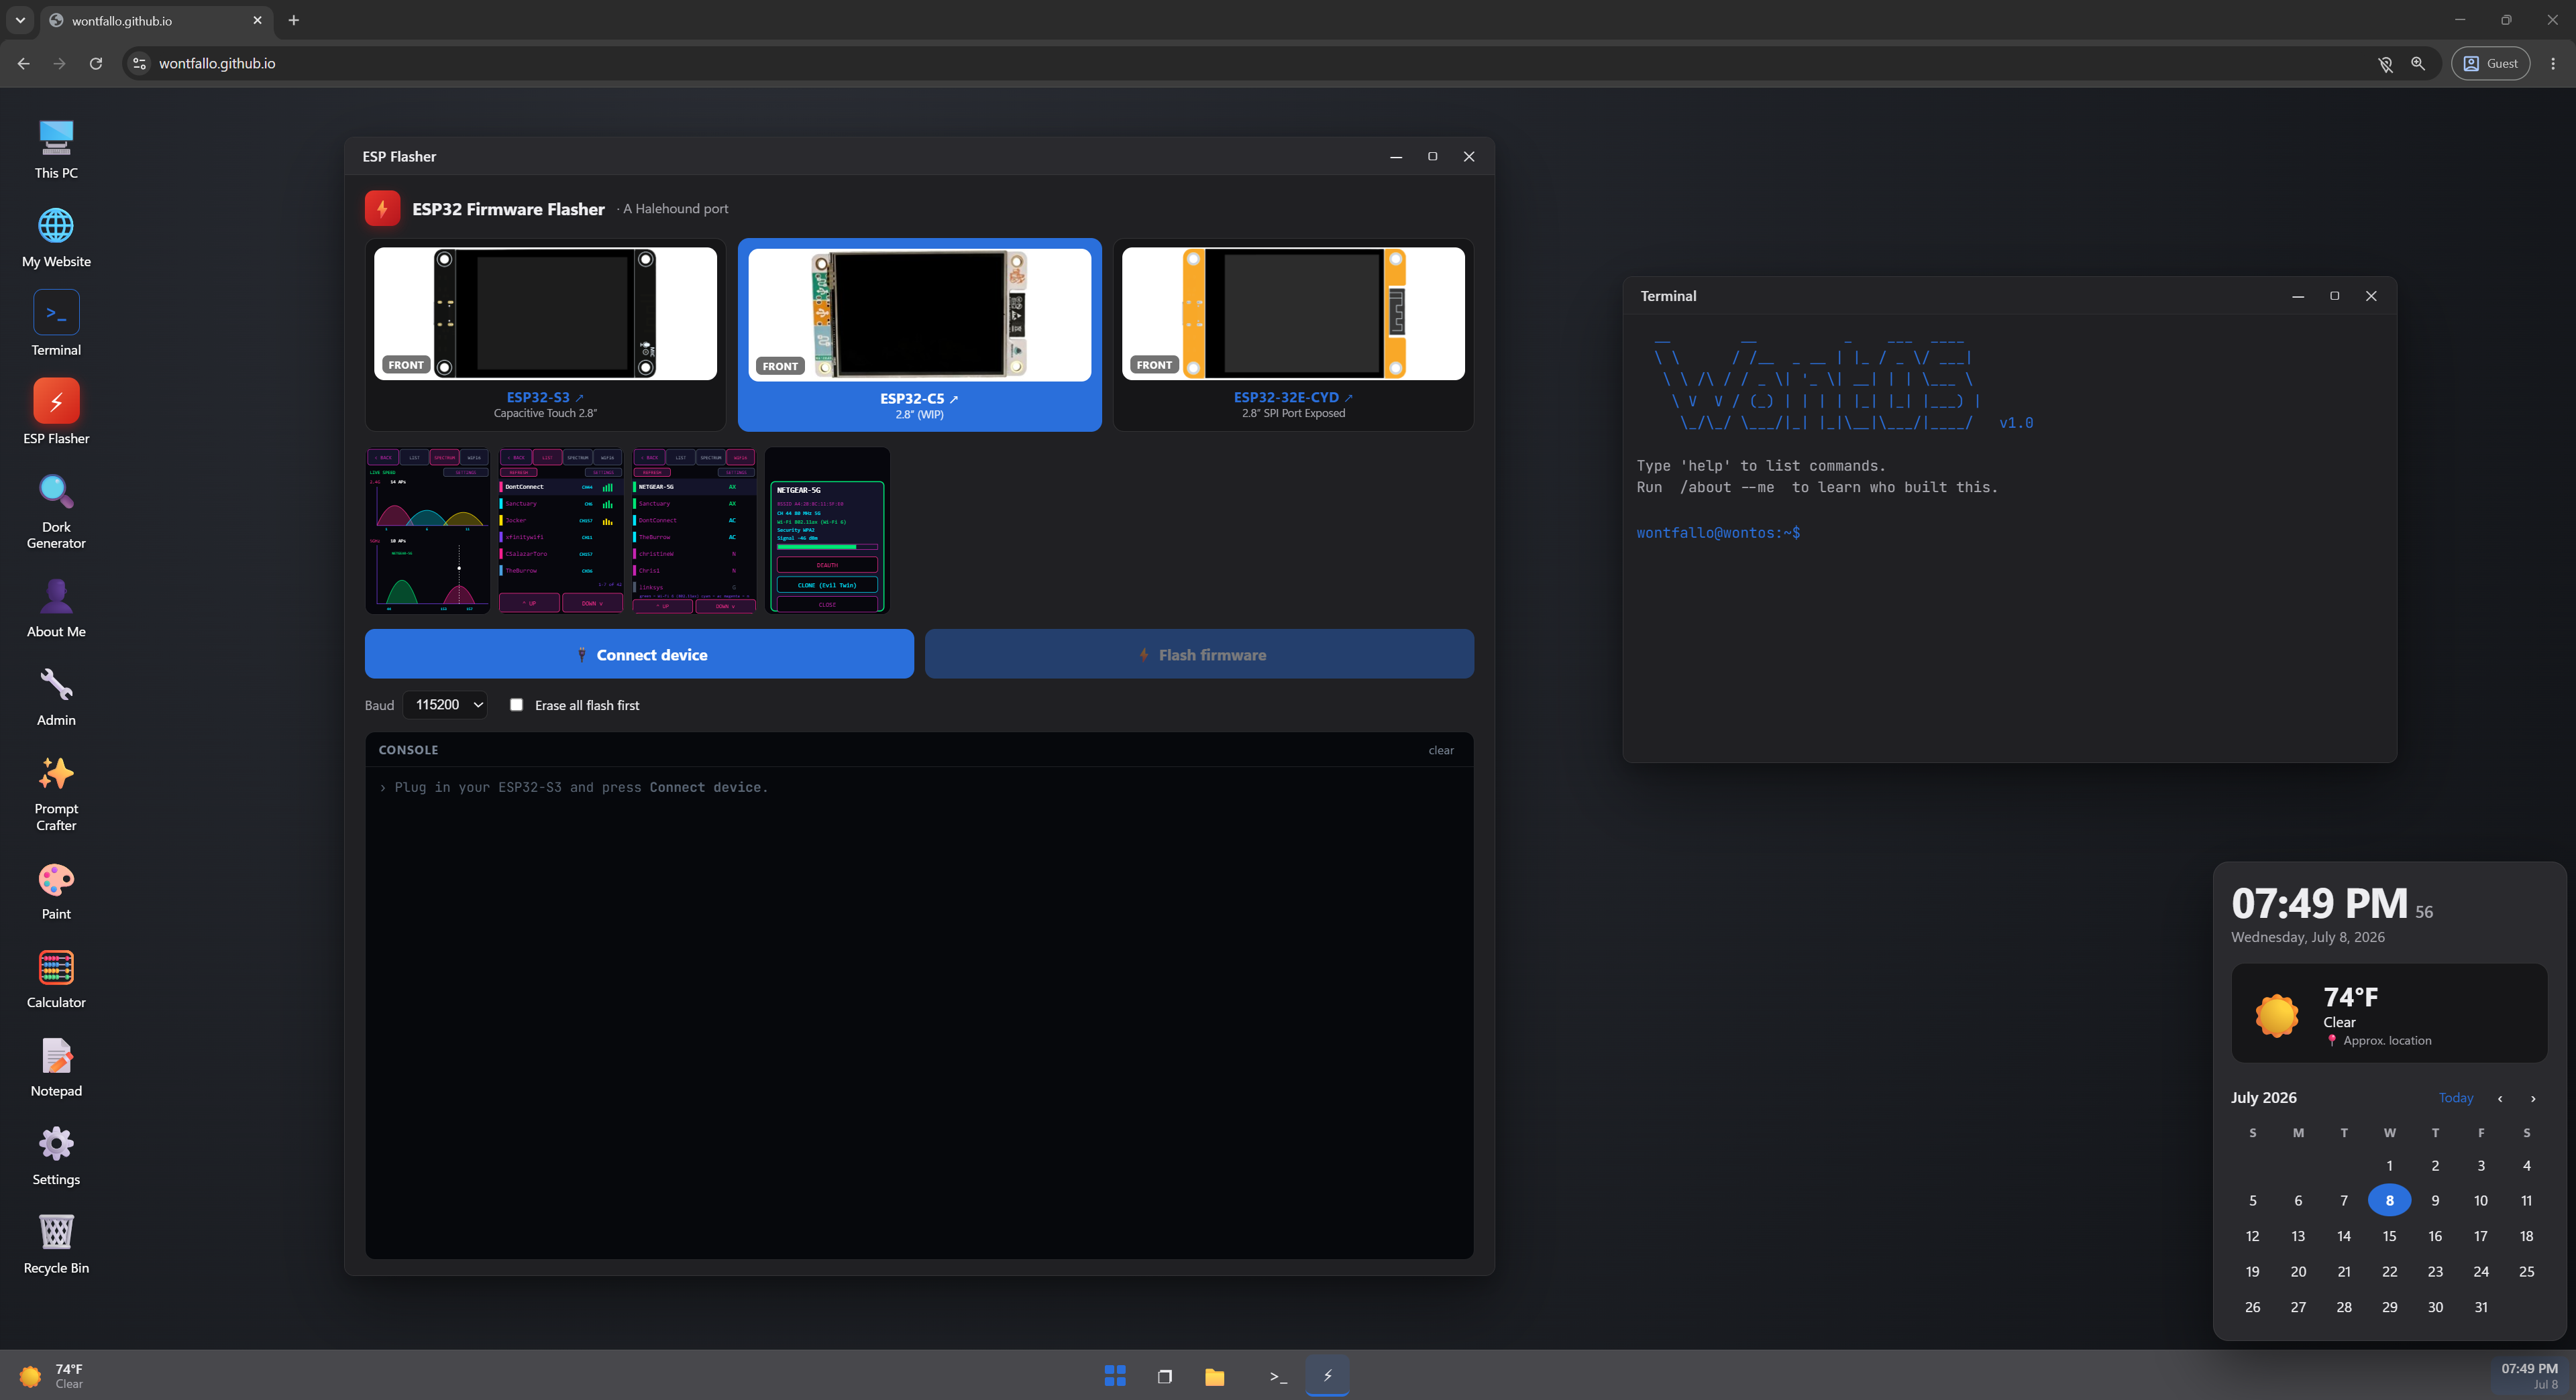Open the live speed spectrum screenshot thumbnail
Viewport: 2576px width, 1400px height.
[428, 530]
